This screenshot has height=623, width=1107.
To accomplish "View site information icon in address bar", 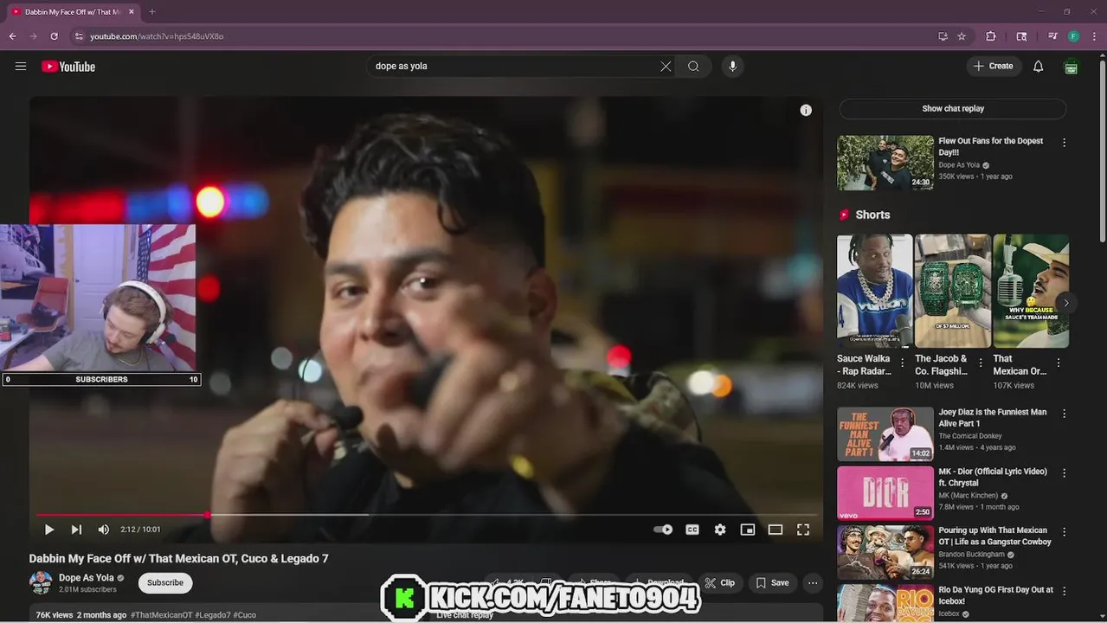I will click(79, 36).
